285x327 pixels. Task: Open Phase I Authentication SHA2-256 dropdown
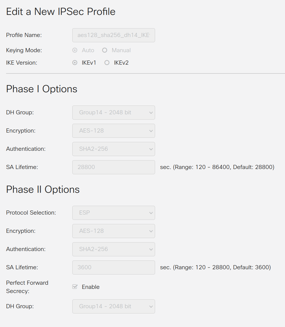point(113,149)
